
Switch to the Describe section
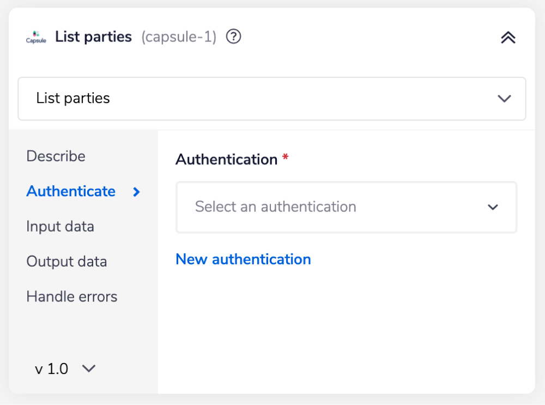[56, 156]
